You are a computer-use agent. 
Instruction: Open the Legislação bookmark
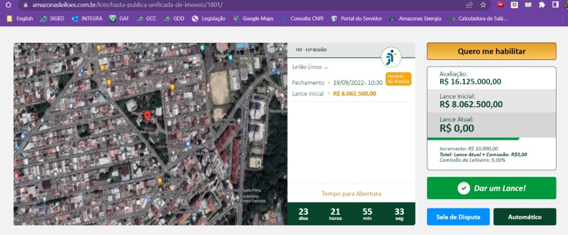pyautogui.click(x=209, y=18)
